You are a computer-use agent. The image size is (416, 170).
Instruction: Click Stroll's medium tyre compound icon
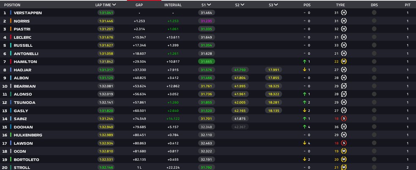[344, 167]
